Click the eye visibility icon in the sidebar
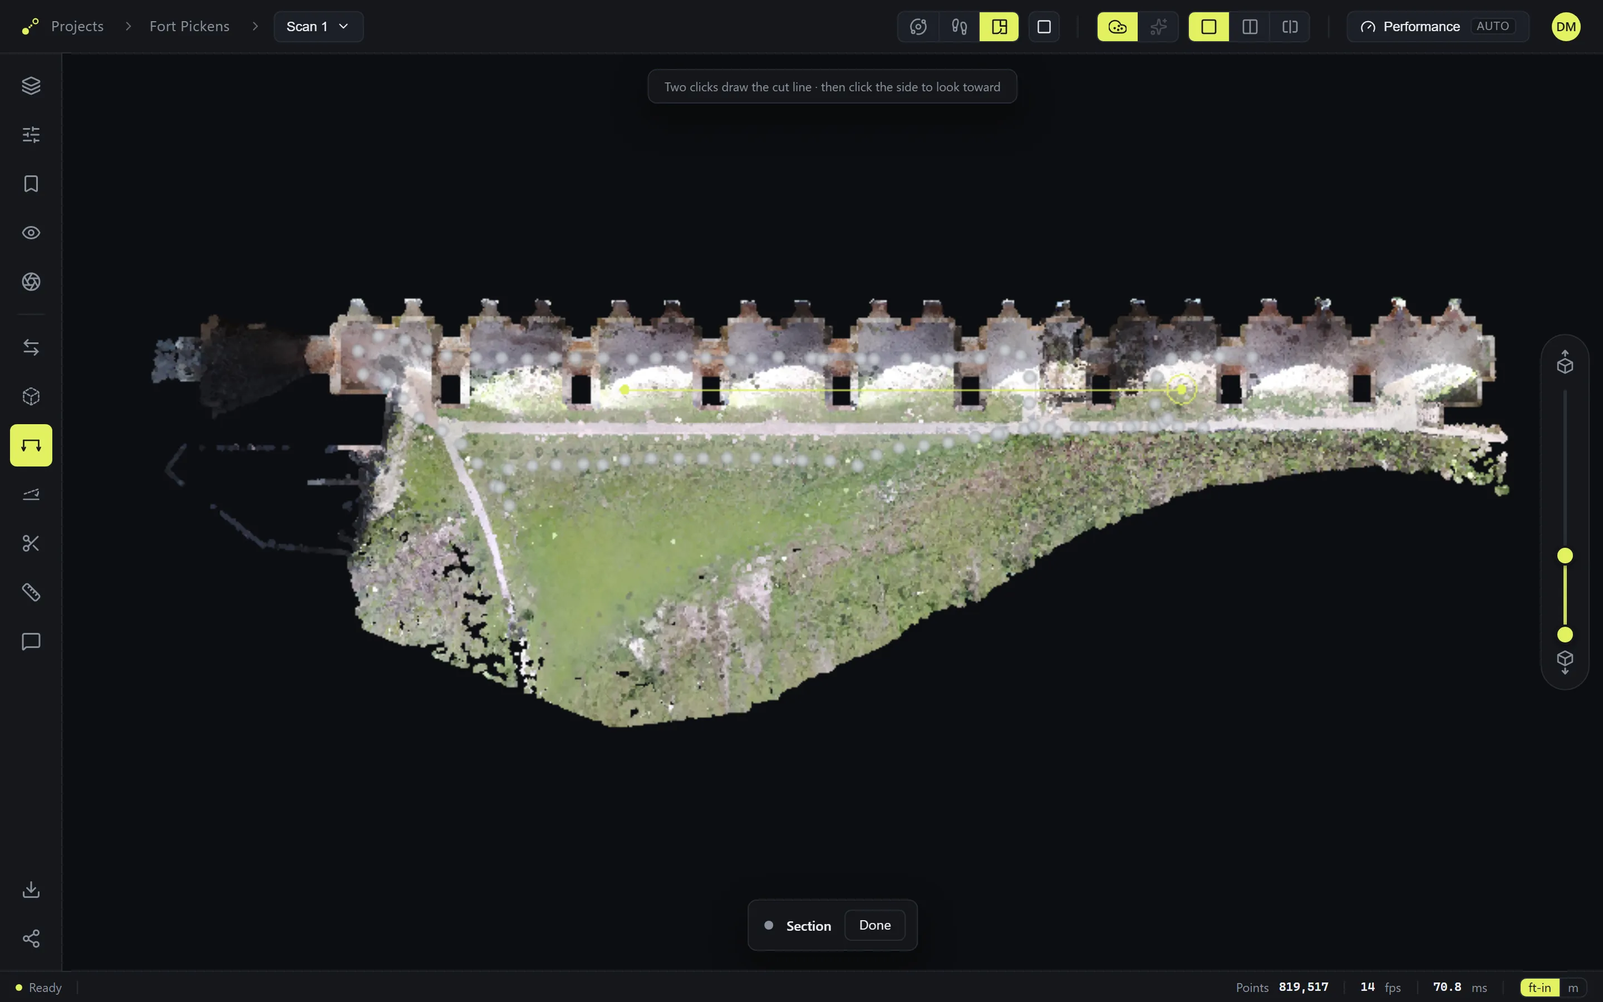The width and height of the screenshot is (1603, 1002). 31,233
